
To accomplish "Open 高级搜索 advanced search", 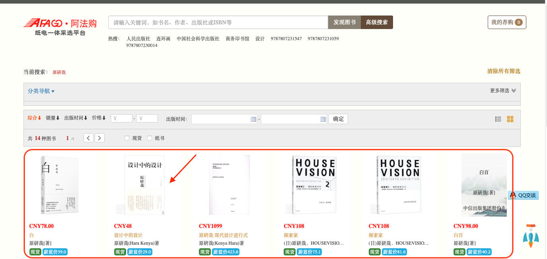I will tap(377, 22).
